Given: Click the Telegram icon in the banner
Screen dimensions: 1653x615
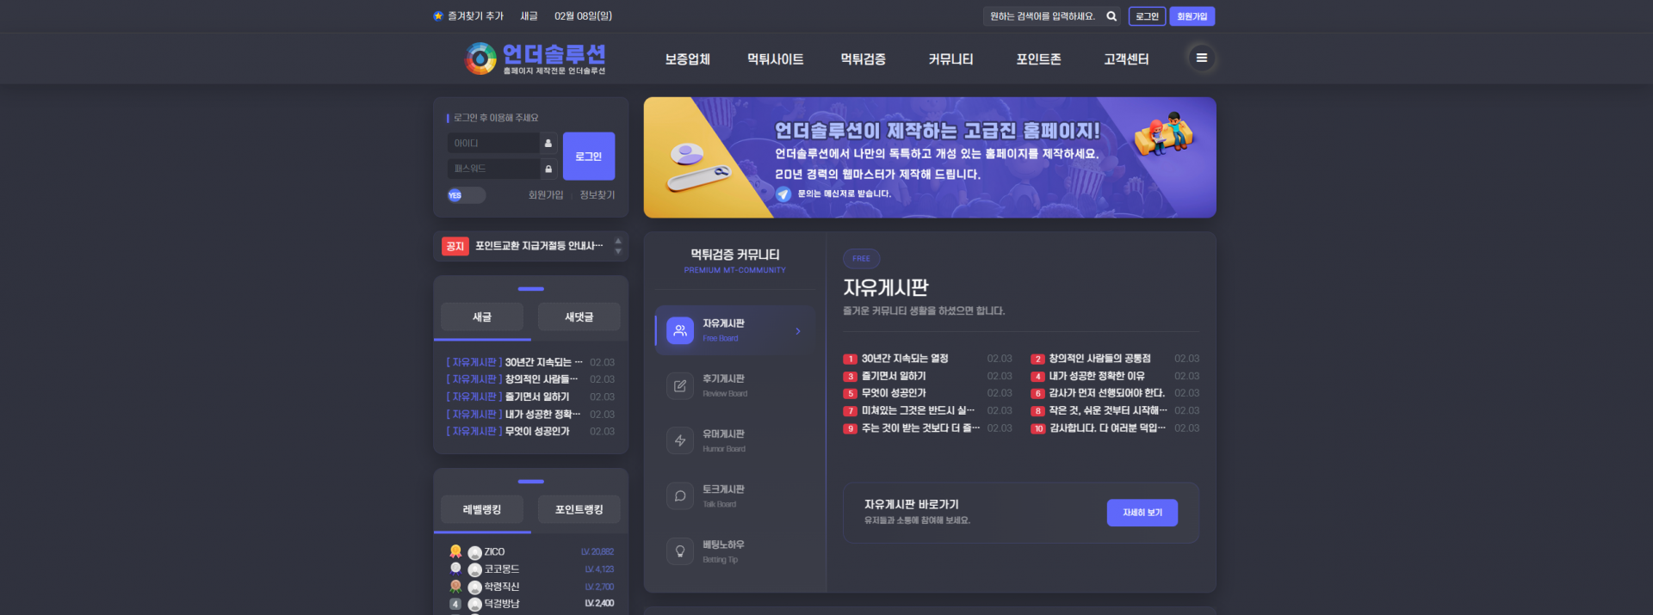Looking at the screenshot, I should tap(783, 194).
